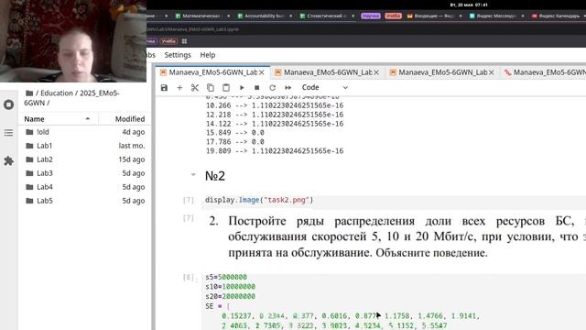The height and width of the screenshot is (330, 586).
Task: Open the Help menu
Action: coord(208,55)
